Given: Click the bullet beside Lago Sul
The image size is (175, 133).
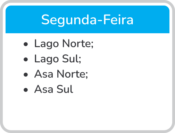Looking at the screenshot, I should 26,60.
